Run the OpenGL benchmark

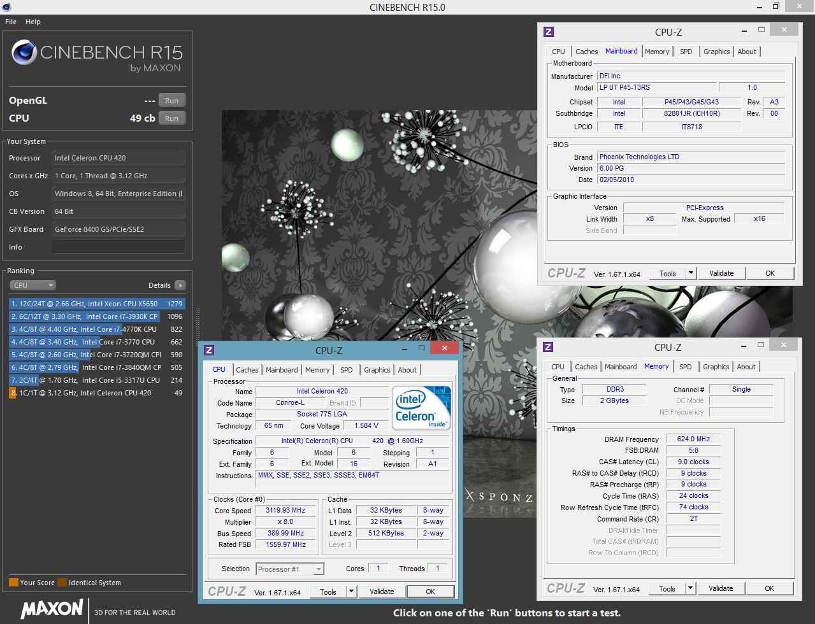pyautogui.click(x=172, y=101)
